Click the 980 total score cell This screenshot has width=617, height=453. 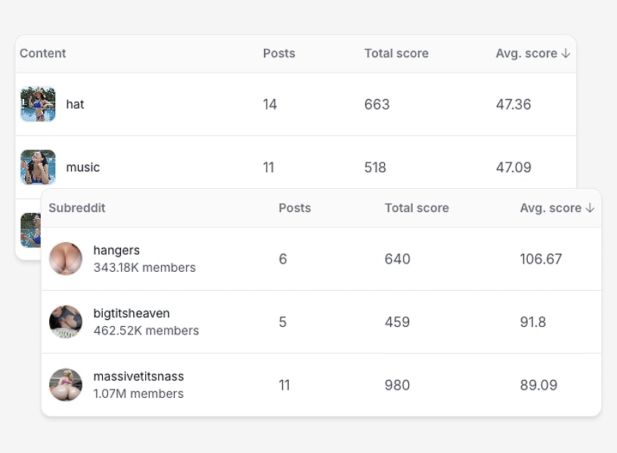(x=397, y=385)
